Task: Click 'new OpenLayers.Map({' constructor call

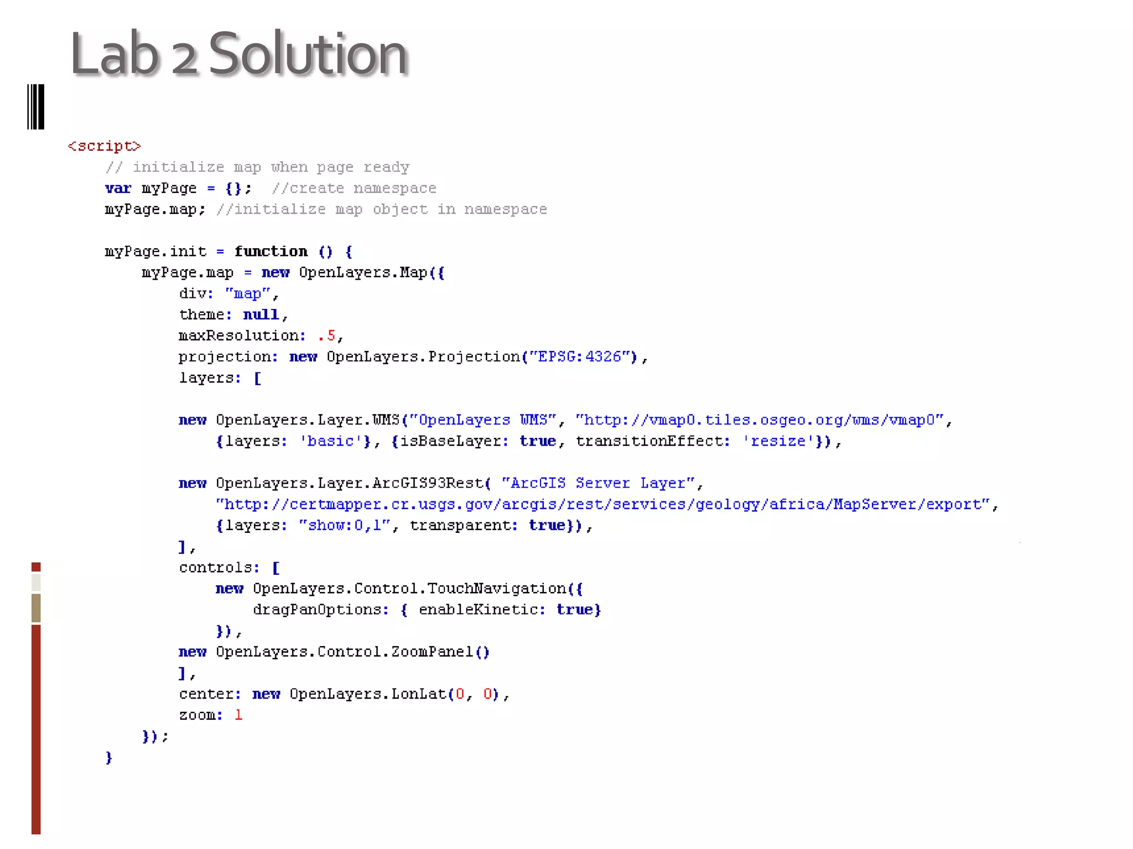Action: click(x=353, y=272)
